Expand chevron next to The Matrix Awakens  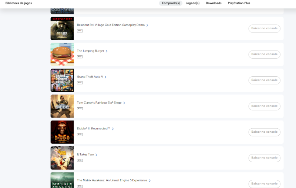pos(149,181)
